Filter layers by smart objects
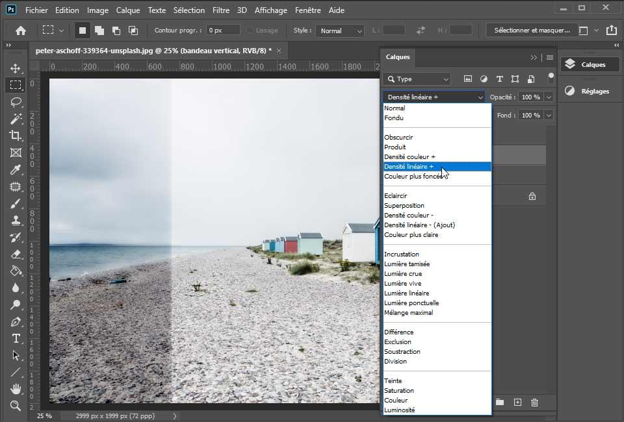Viewport: 624px width, 422px height. [x=531, y=79]
